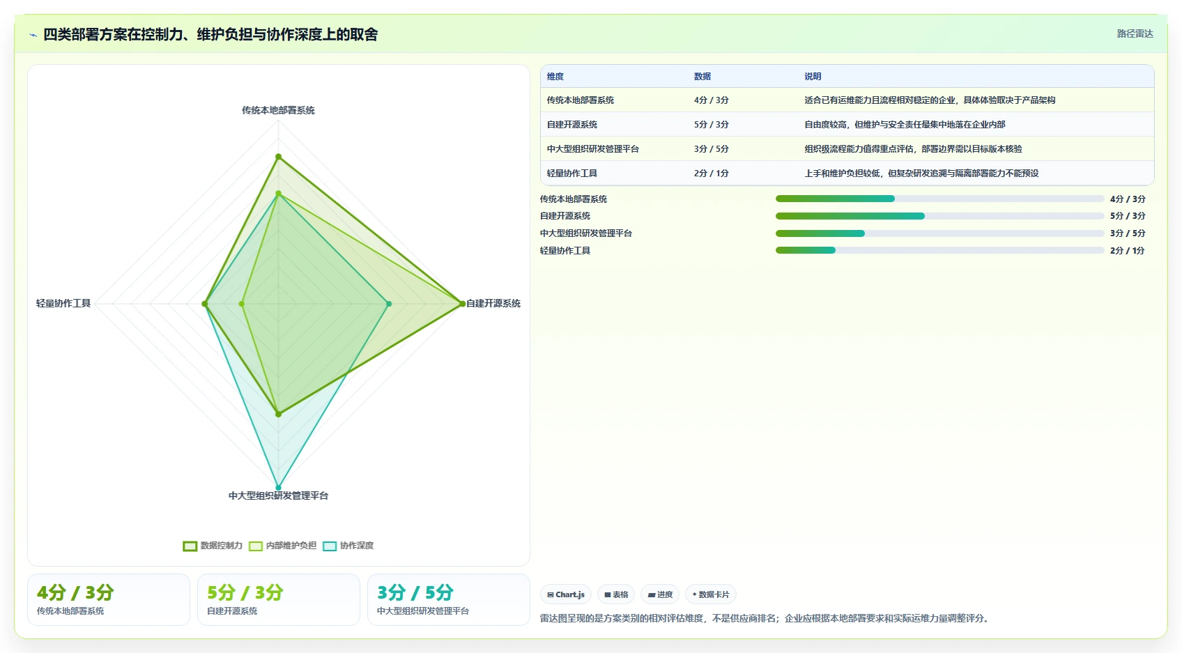Select the 自建开源系统 table row name

[572, 125]
